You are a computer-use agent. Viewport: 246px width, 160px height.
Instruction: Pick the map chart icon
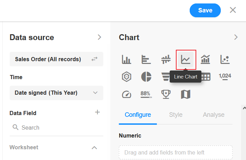pos(186,94)
